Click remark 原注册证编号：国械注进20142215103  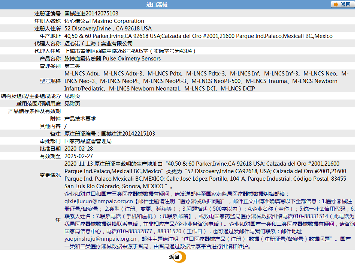coord(109,134)
